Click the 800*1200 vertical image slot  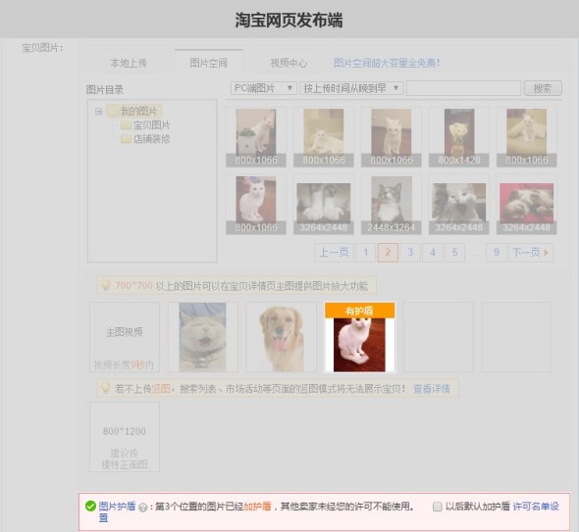[125, 437]
